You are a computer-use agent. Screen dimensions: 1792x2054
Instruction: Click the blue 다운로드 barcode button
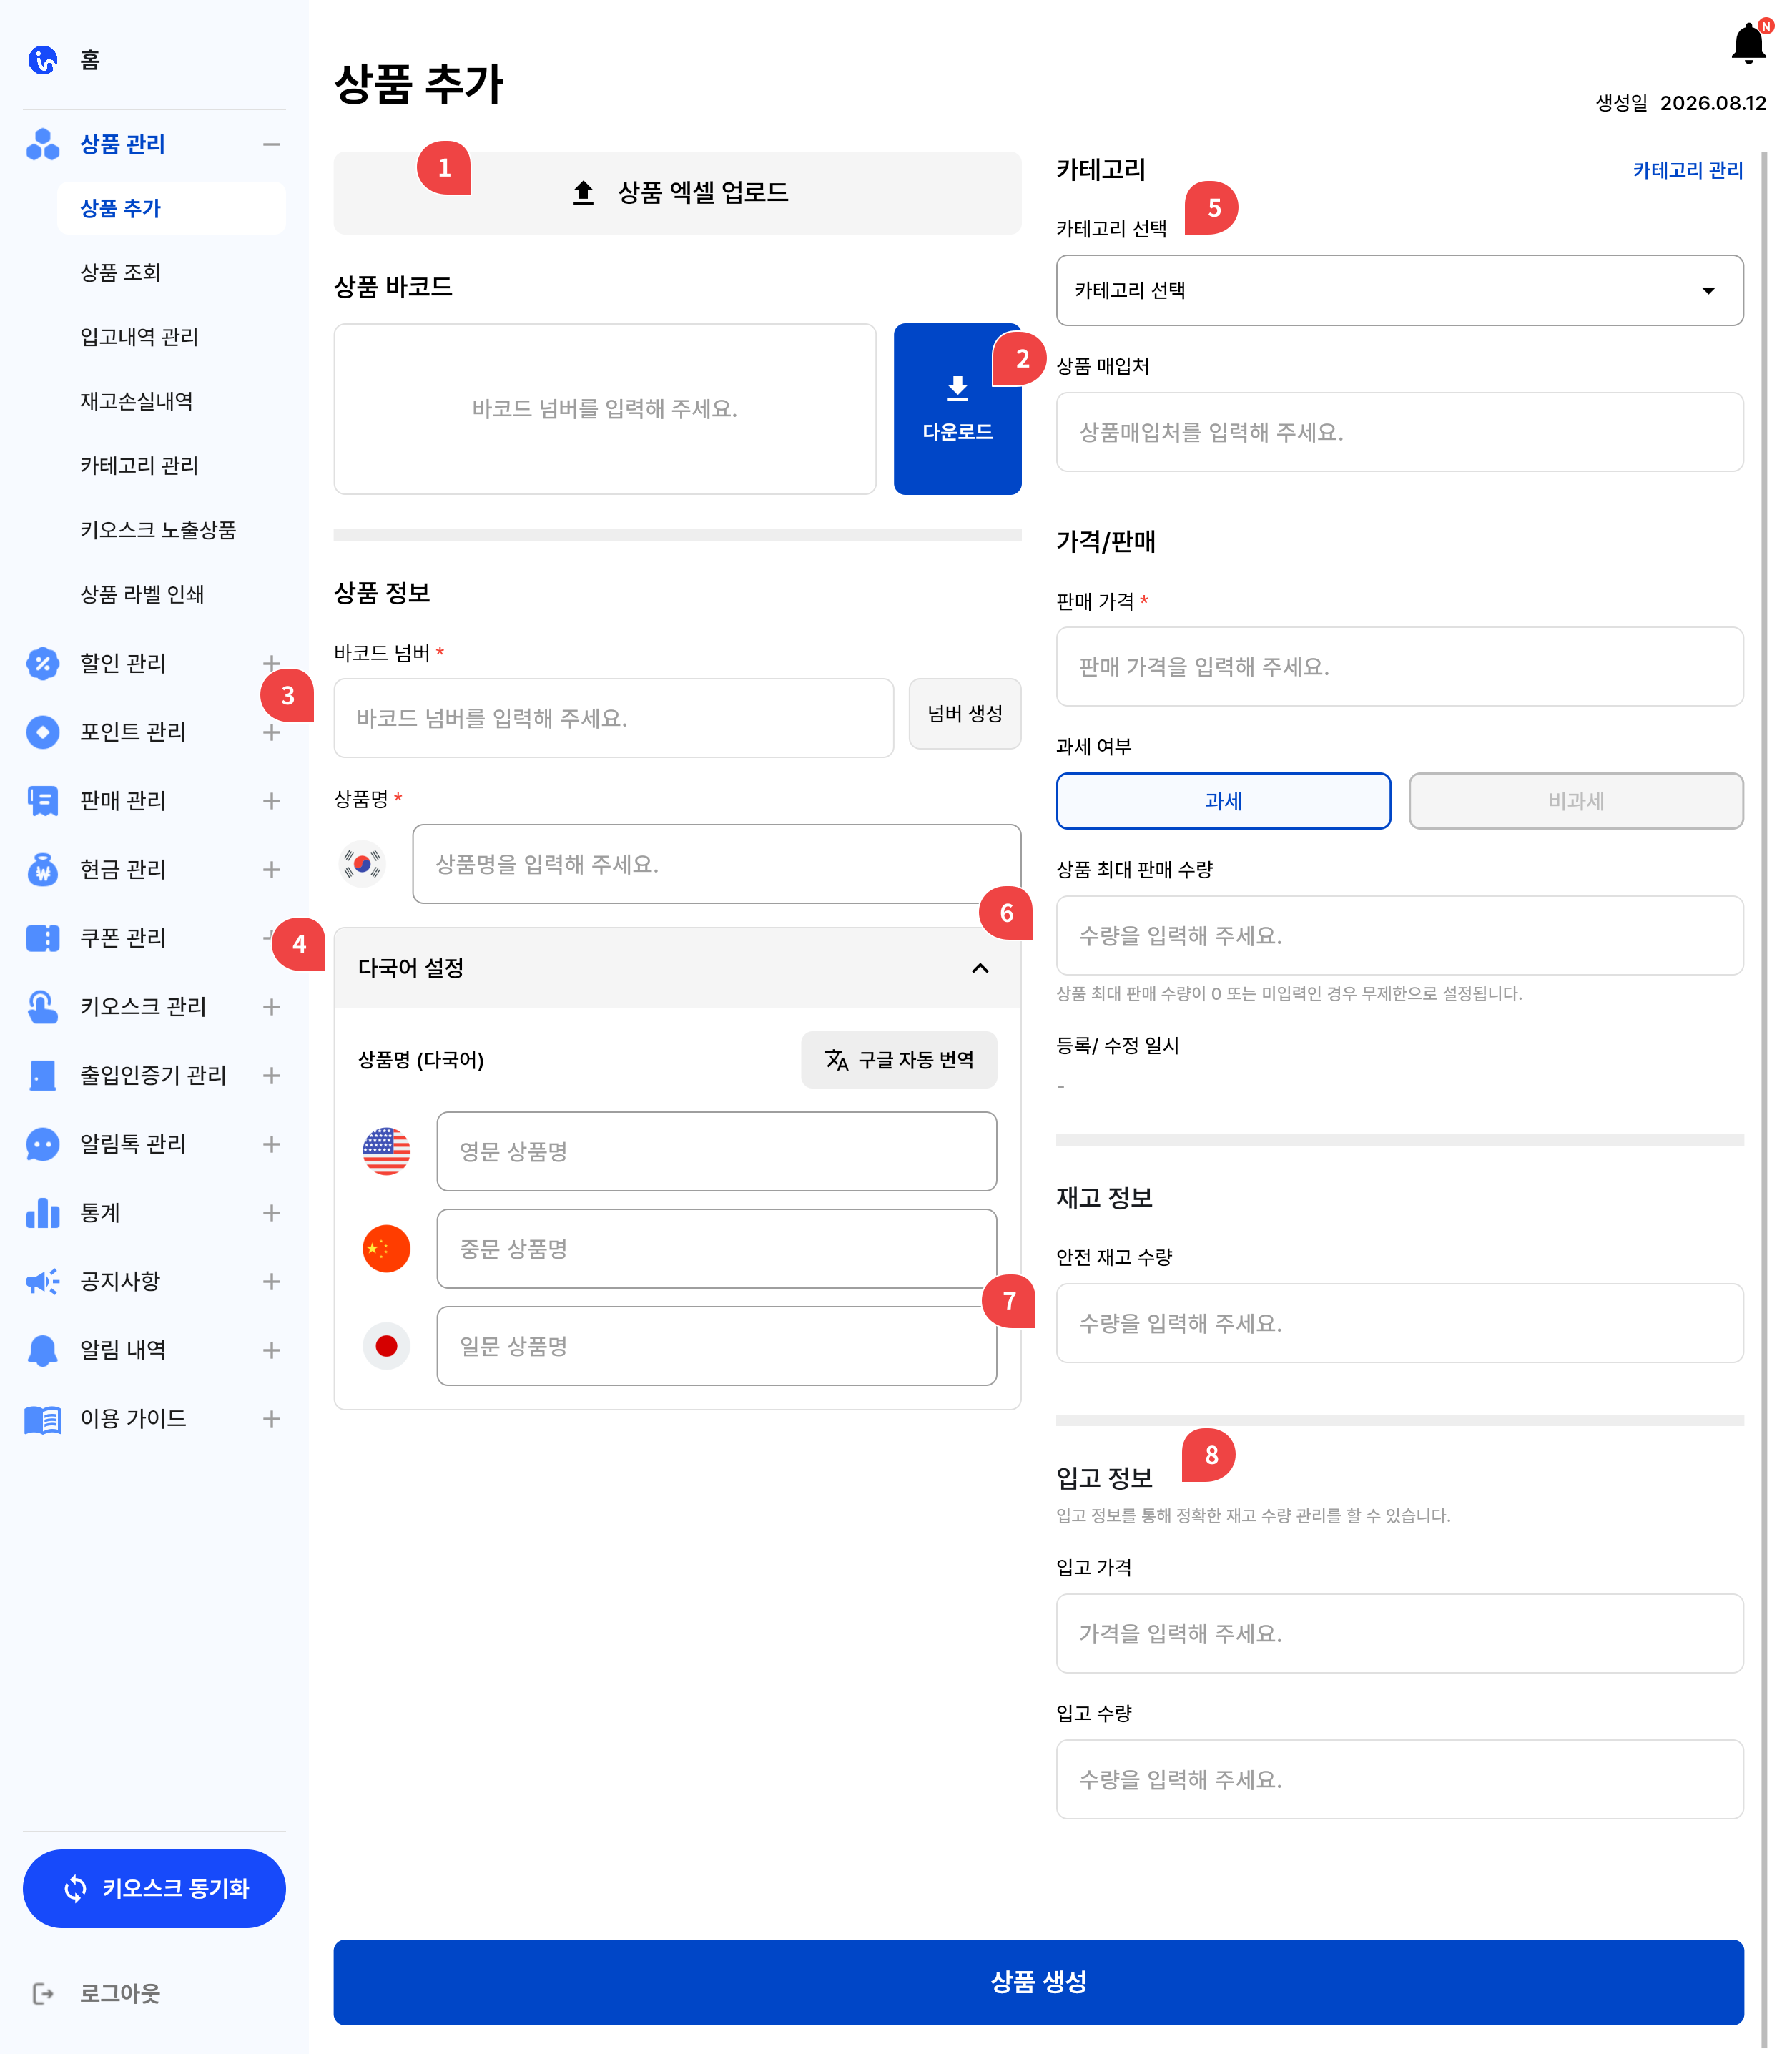[957, 409]
